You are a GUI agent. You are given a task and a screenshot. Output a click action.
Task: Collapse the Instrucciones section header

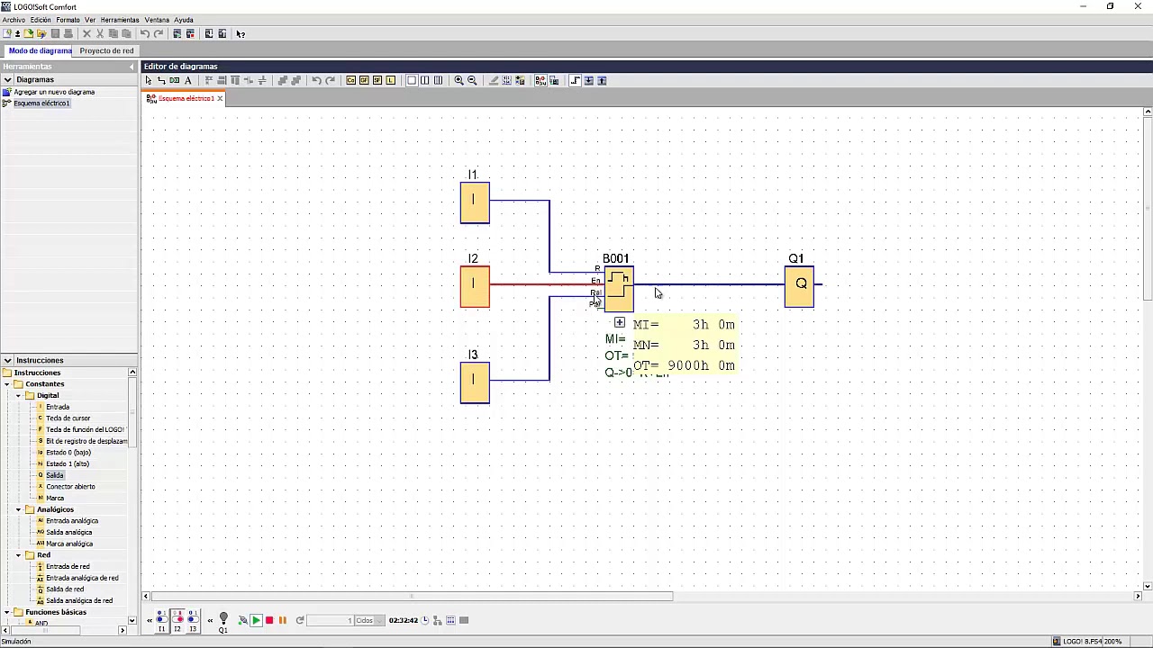coord(7,360)
